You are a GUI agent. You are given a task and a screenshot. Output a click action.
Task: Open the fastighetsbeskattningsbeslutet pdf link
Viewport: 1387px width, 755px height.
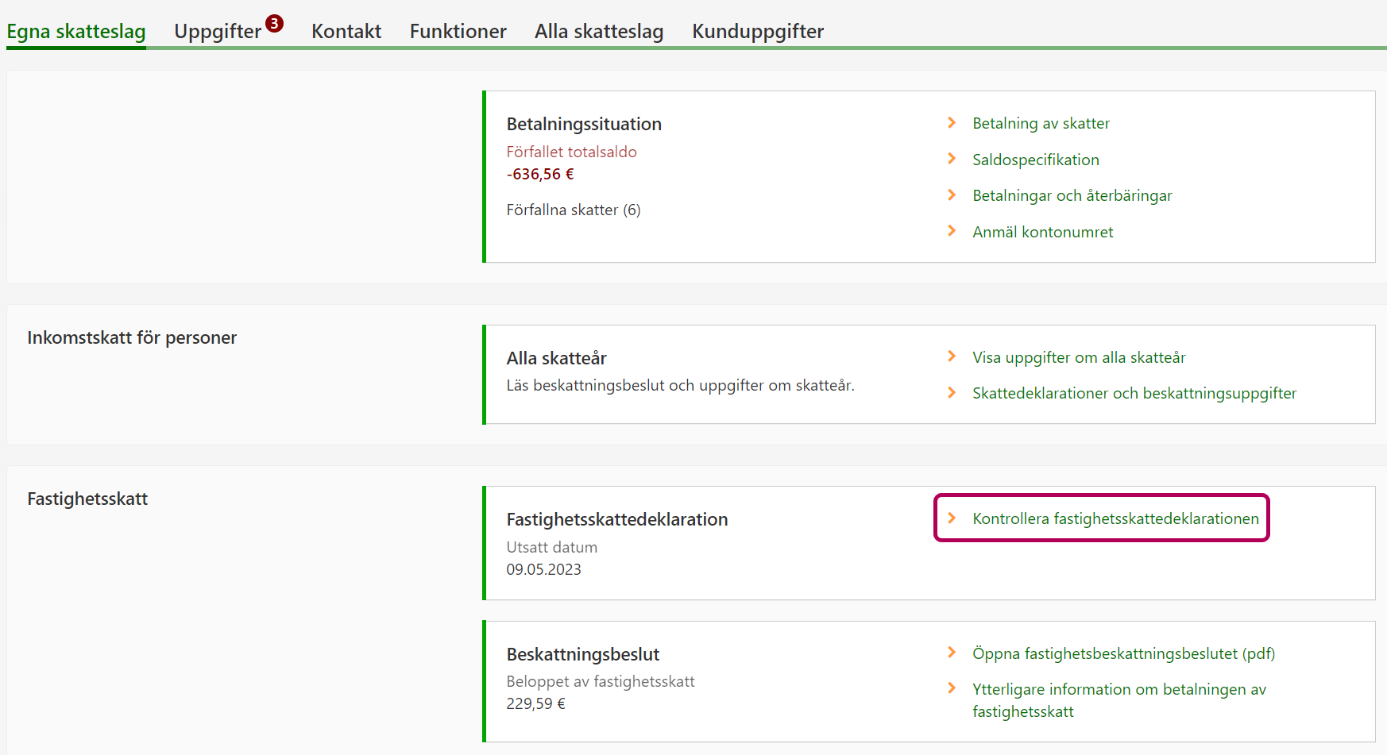[1123, 653]
